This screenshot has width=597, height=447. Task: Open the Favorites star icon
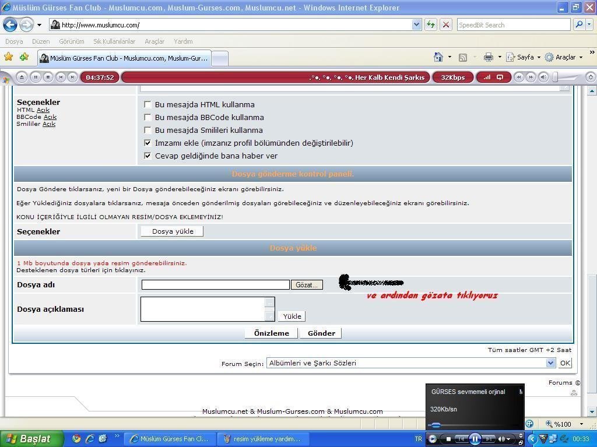click(x=9, y=57)
